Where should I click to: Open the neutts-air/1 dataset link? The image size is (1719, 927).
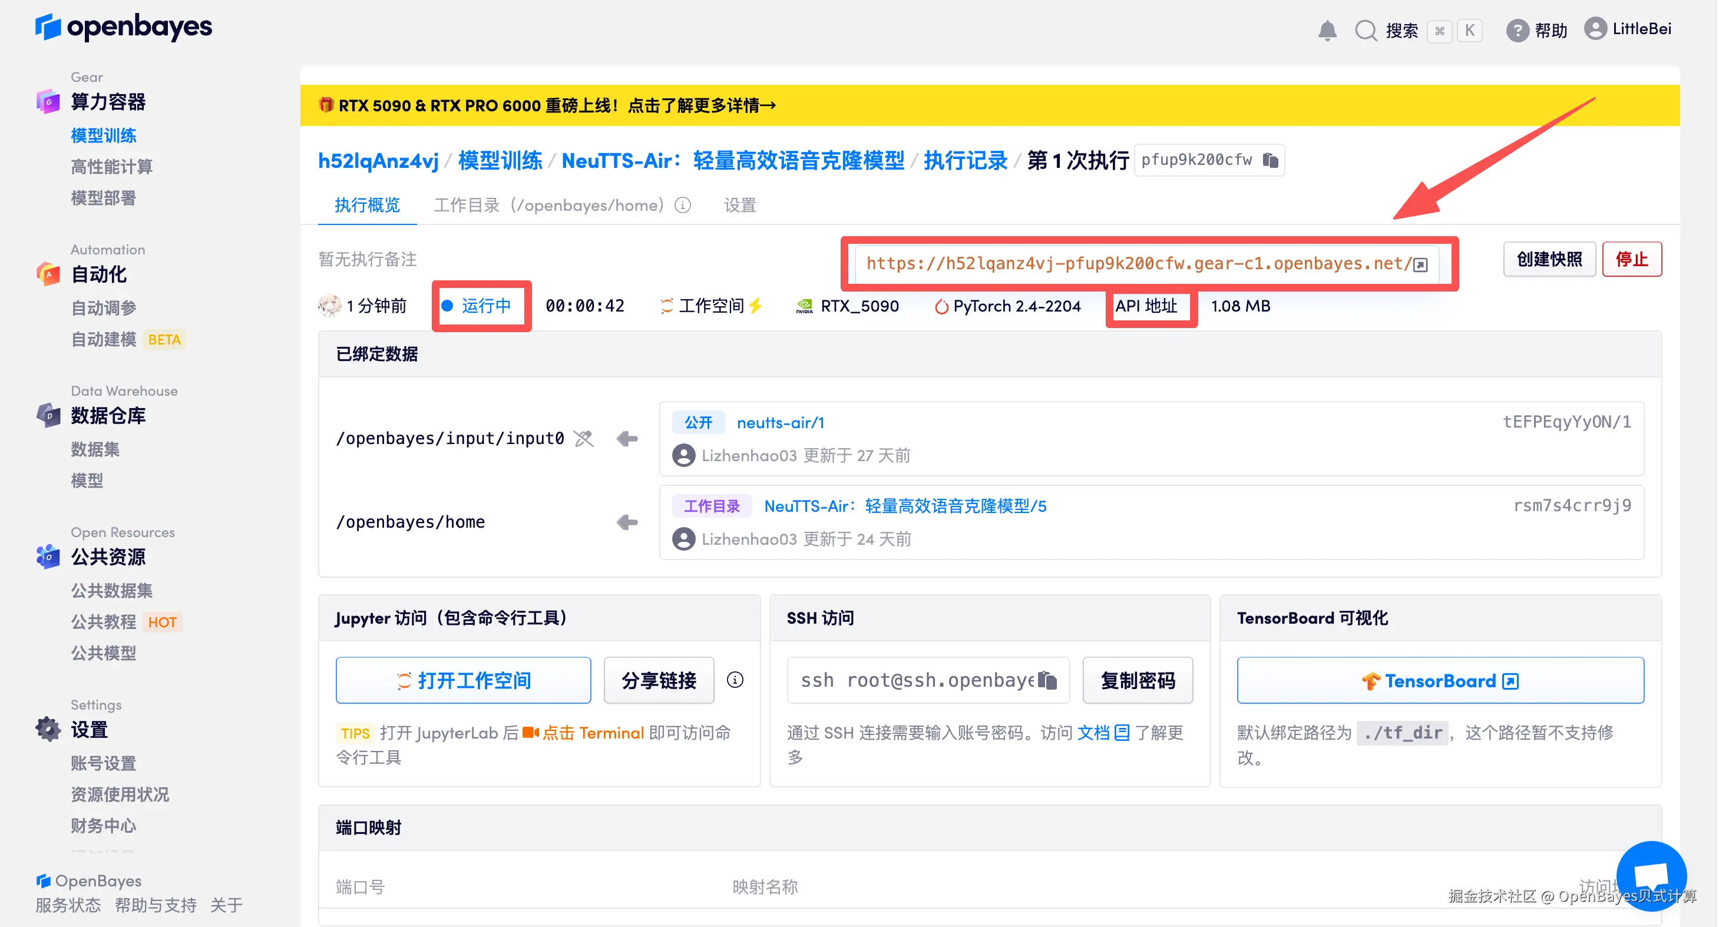coord(781,422)
